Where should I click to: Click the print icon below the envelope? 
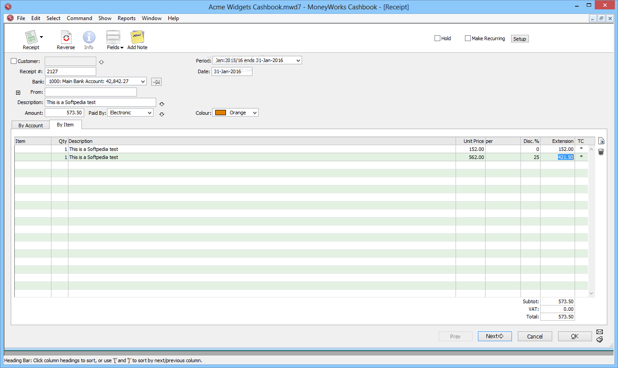tap(600, 339)
